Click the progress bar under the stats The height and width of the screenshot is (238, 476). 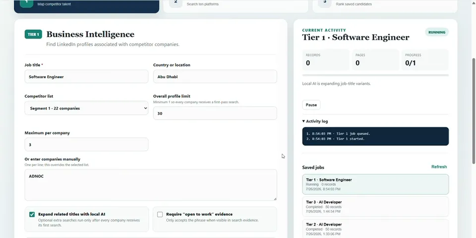point(375,75)
